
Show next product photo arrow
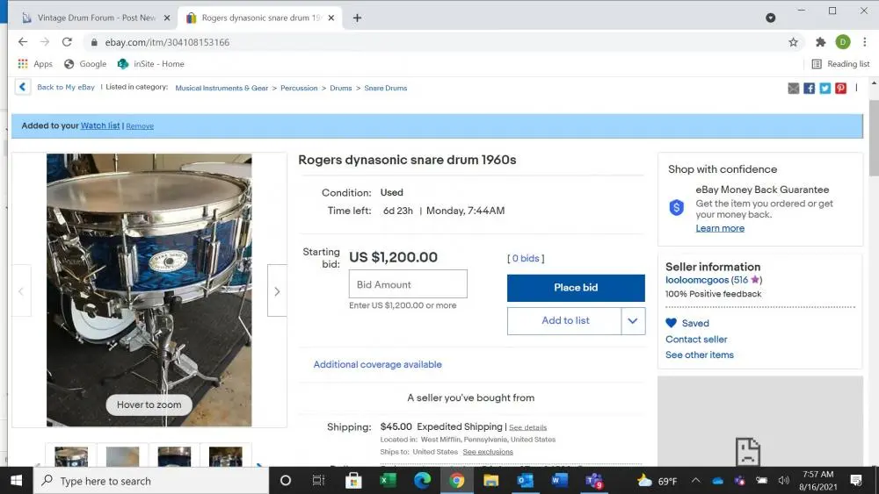277,291
